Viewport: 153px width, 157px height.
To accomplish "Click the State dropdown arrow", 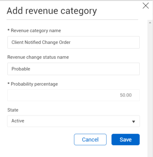I will coord(133,121).
